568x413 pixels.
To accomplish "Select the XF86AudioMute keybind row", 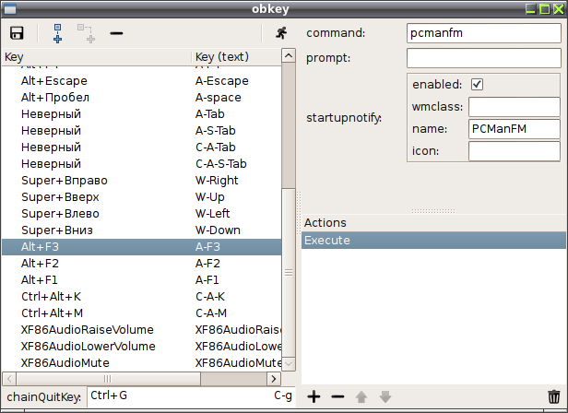I will tap(142, 363).
